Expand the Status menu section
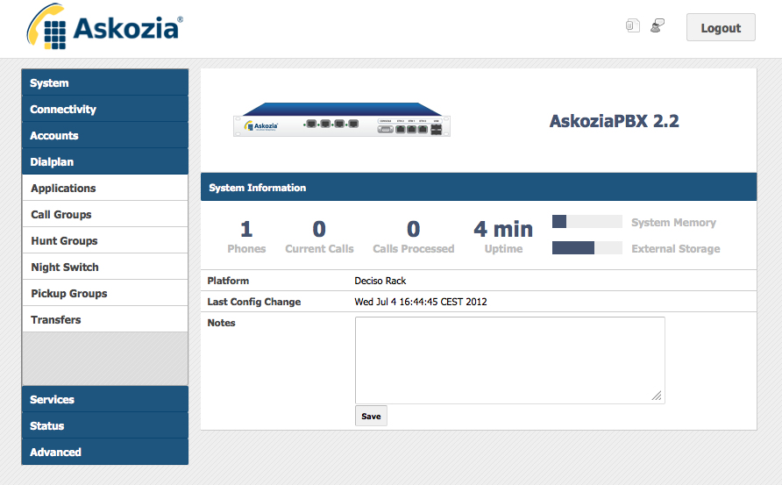 [104, 425]
